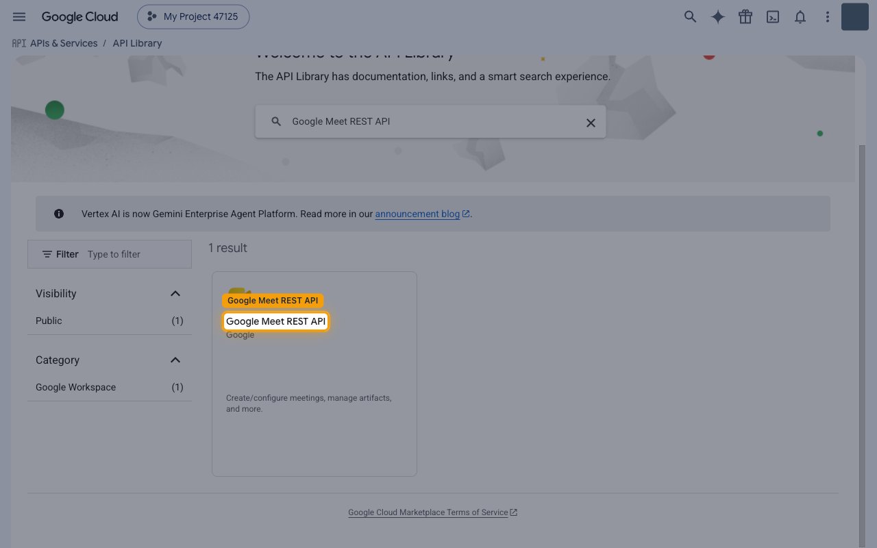This screenshot has height=548, width=877.
Task: Activate Cloud Shell terminal icon
Action: coord(773,17)
